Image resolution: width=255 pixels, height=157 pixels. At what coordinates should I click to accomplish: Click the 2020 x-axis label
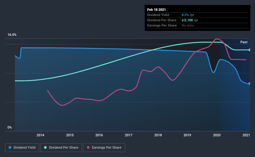(x=217, y=135)
